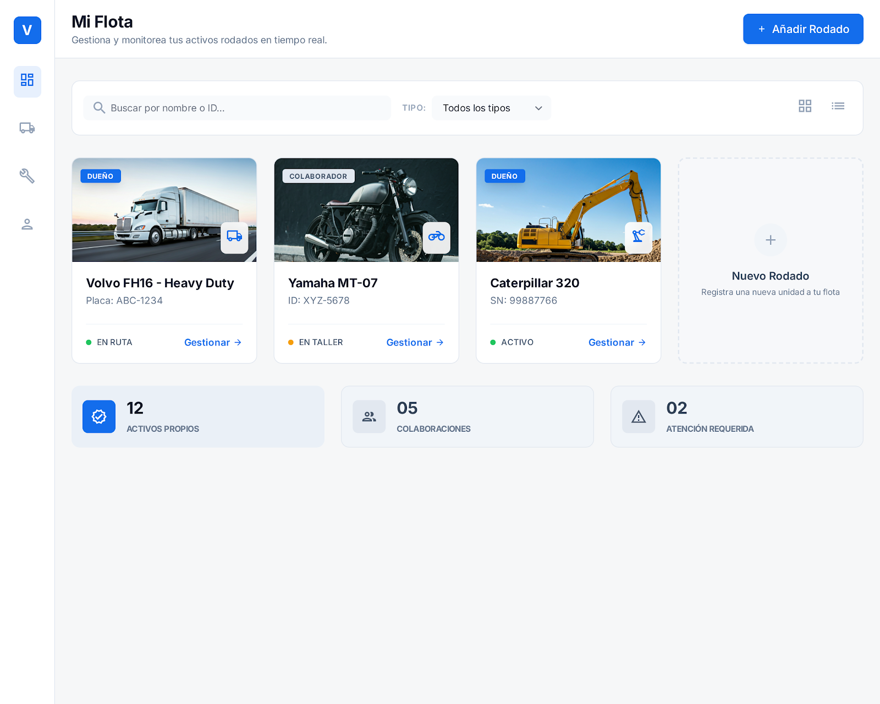Switch to list view layout
880x704 pixels.
[x=838, y=106]
